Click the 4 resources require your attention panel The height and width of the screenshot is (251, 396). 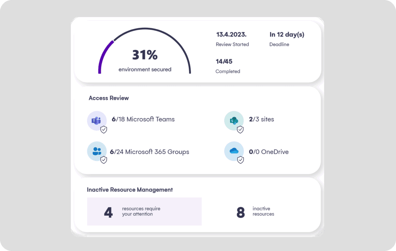144,211
